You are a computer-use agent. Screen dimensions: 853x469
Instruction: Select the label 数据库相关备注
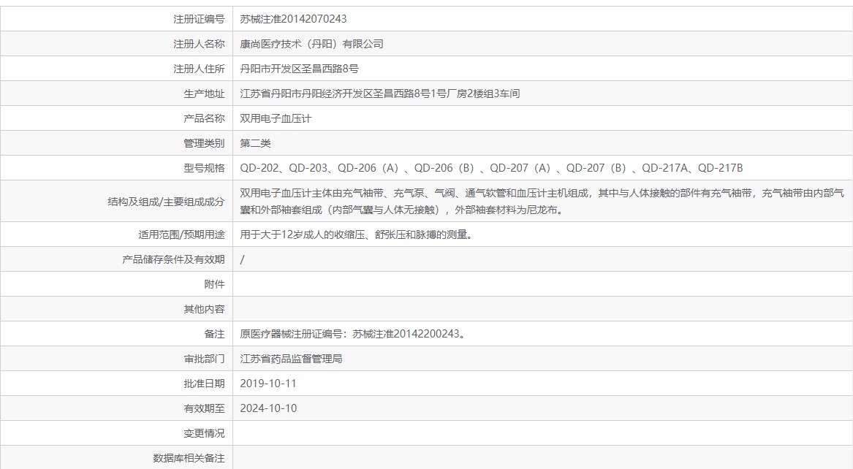point(189,459)
